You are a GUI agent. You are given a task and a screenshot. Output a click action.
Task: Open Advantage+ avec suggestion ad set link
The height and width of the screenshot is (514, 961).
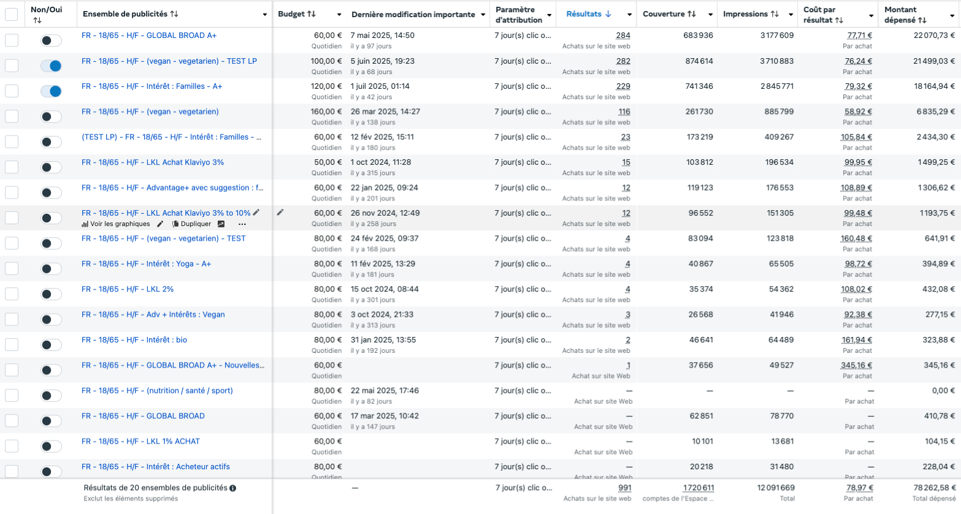click(x=173, y=188)
